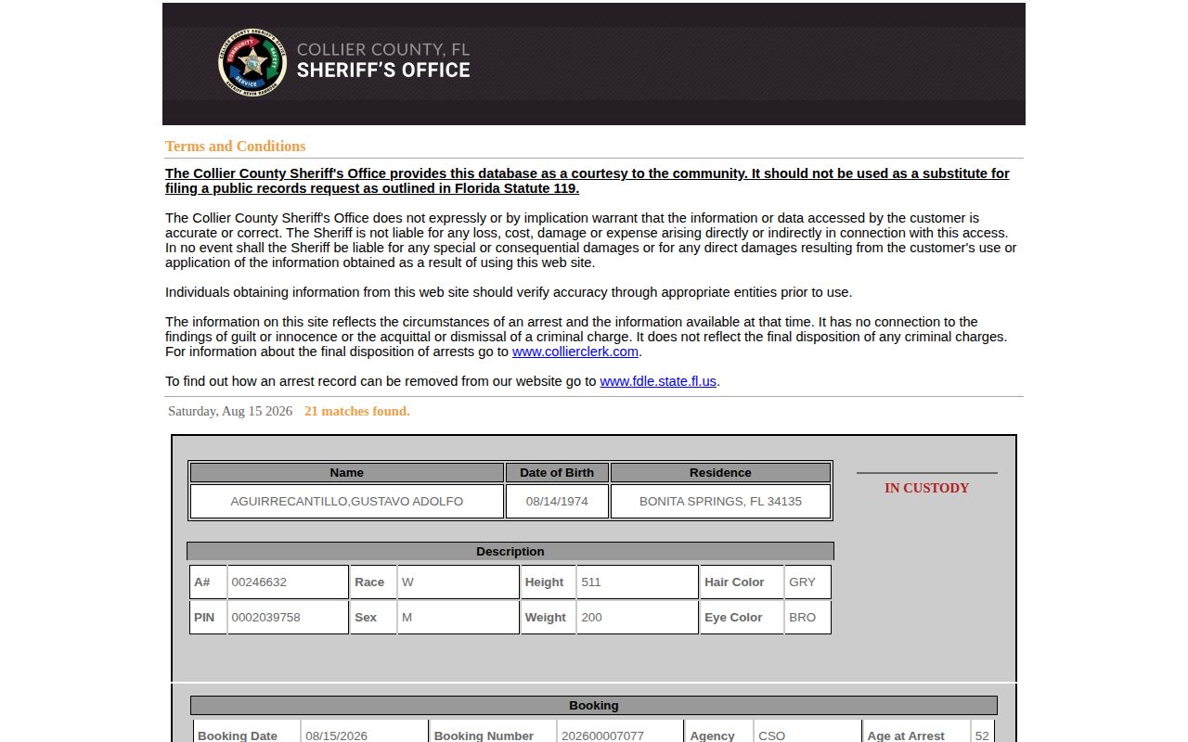The height and width of the screenshot is (742, 1188).
Task: Click the '21 matches found.' text
Action: 357,411
